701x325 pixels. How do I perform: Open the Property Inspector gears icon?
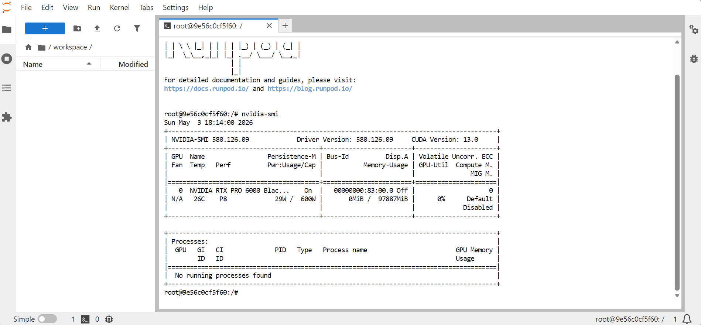pos(694,30)
